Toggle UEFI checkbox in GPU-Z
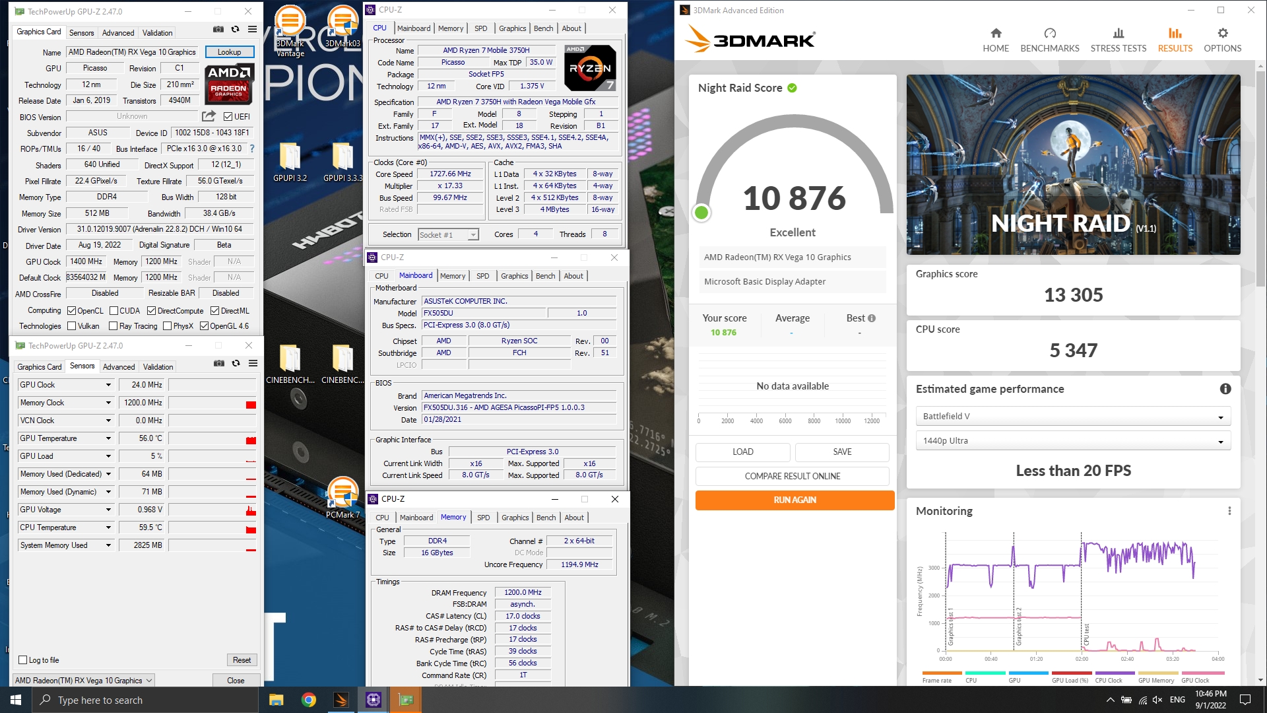Image resolution: width=1267 pixels, height=713 pixels. click(228, 117)
